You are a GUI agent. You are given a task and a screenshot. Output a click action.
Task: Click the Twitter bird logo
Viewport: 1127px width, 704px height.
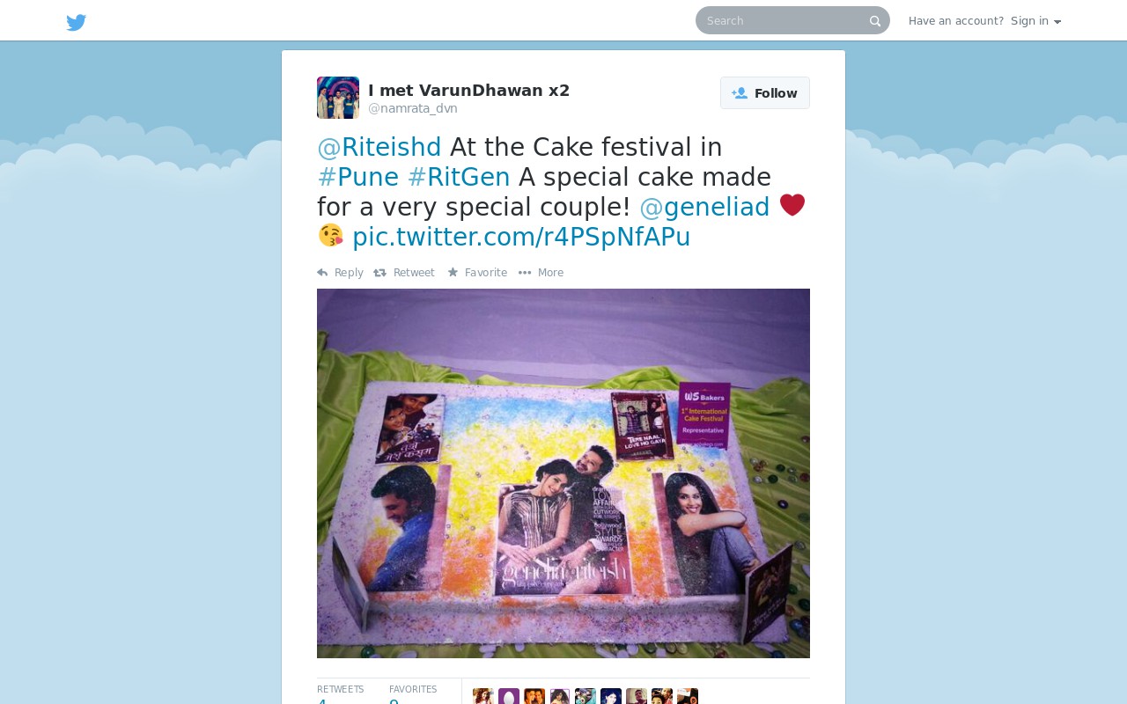coord(77,22)
